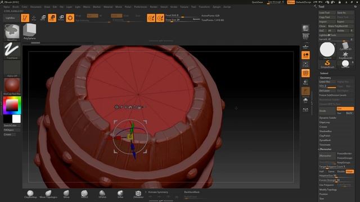The width and height of the screenshot is (360, 202).
Task: Click the SwitchColor button
Action: [x=12, y=126]
